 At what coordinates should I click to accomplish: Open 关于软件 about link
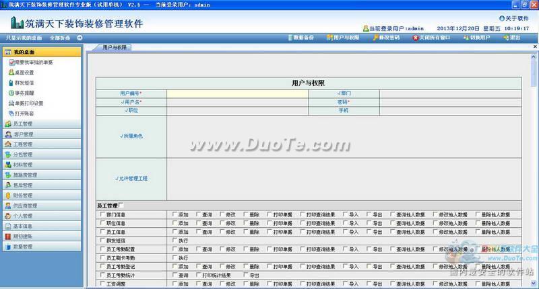[x=514, y=18]
